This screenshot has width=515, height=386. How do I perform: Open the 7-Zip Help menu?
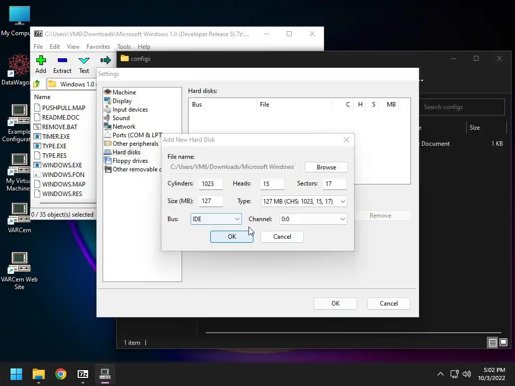pos(144,47)
